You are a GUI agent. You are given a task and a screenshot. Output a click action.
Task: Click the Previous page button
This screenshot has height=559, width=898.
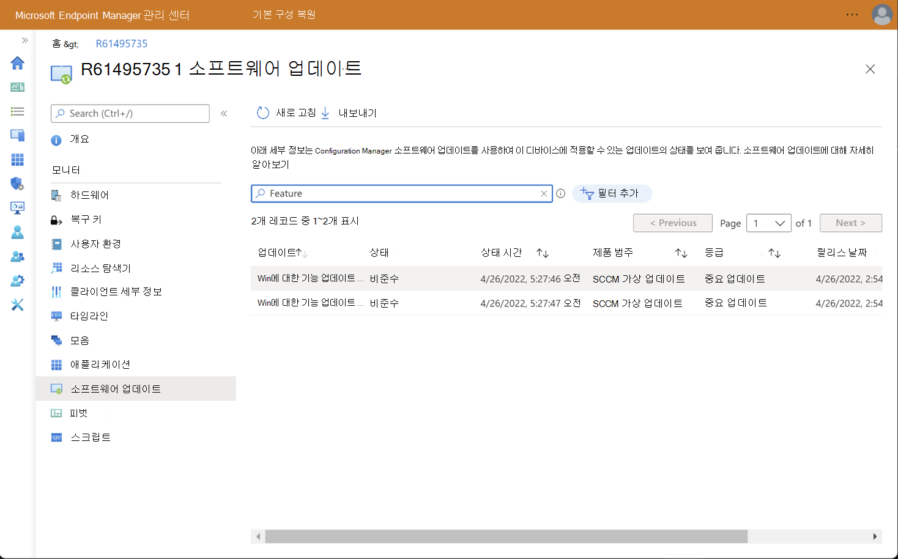click(673, 223)
